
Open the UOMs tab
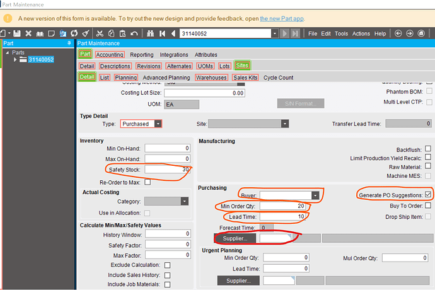[x=206, y=66]
